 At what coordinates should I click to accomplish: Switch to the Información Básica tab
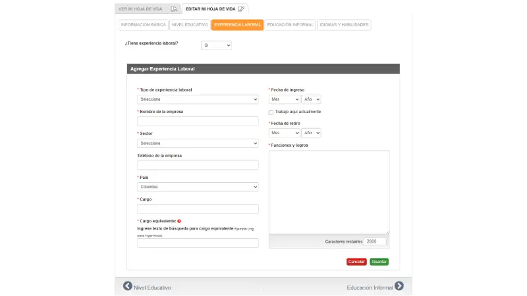[144, 25]
